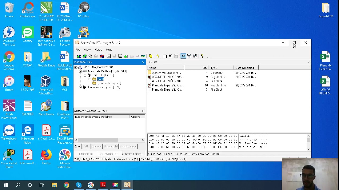Image resolution: width=339 pixels, height=190 pixels.
Task: Click the question mark help toolbar icon
Action: click(x=202, y=56)
